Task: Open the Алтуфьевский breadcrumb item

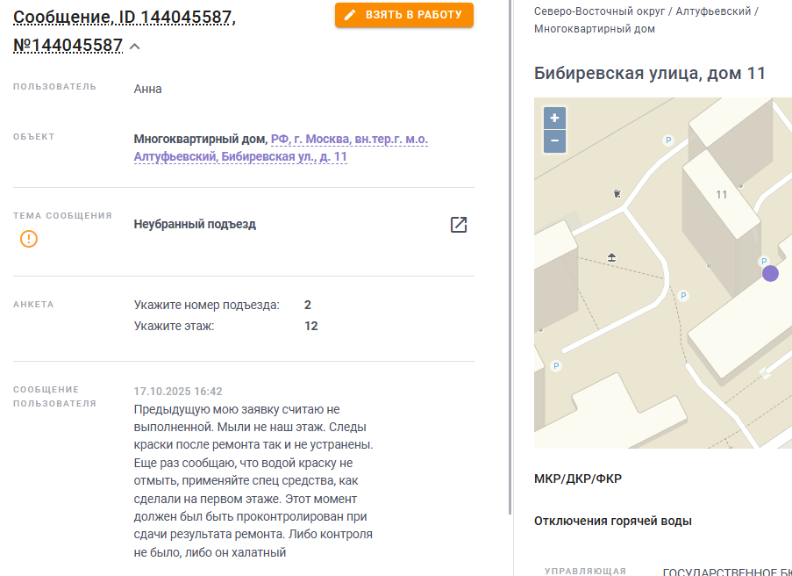Action: point(715,11)
